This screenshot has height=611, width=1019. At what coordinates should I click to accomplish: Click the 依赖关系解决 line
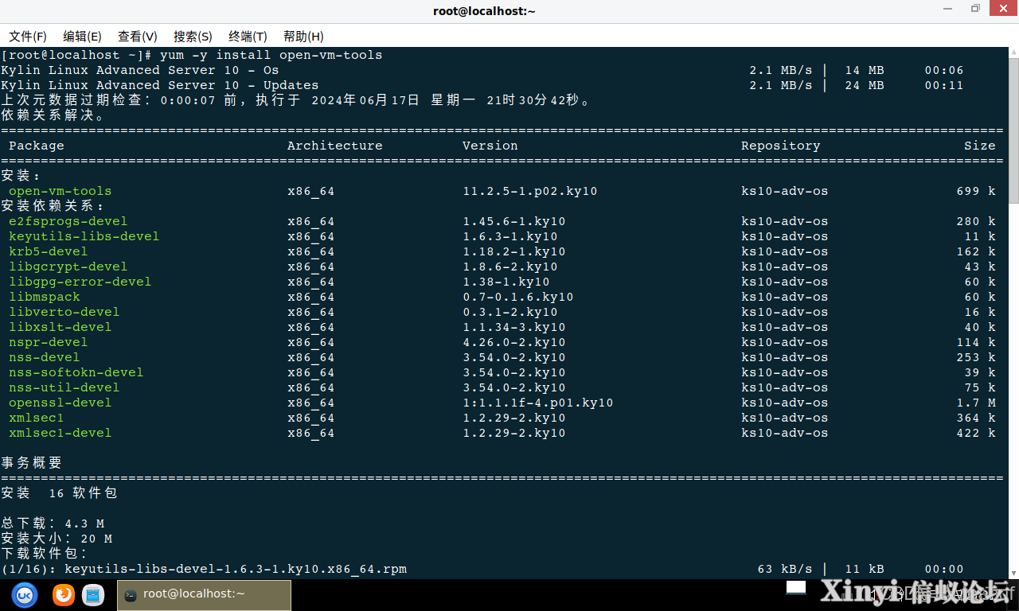[53, 115]
